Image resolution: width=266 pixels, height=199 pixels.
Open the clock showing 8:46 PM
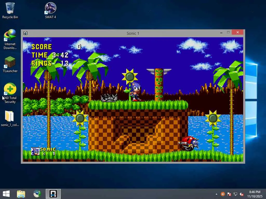pos(255,194)
